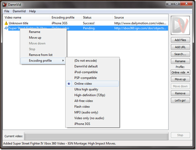
Task: Click the status bar message text
Action: pyautogui.click(x=59, y=144)
